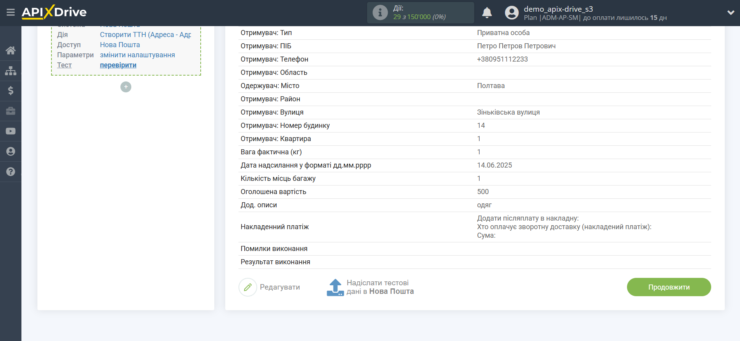Click the date value 14.06.2025
This screenshot has height=341, width=740.
click(495, 165)
